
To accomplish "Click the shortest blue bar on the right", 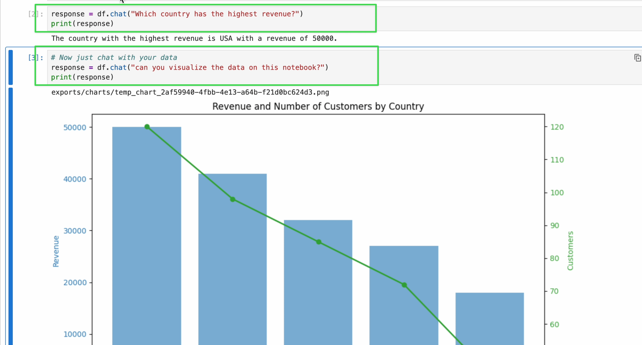I will 490,318.
